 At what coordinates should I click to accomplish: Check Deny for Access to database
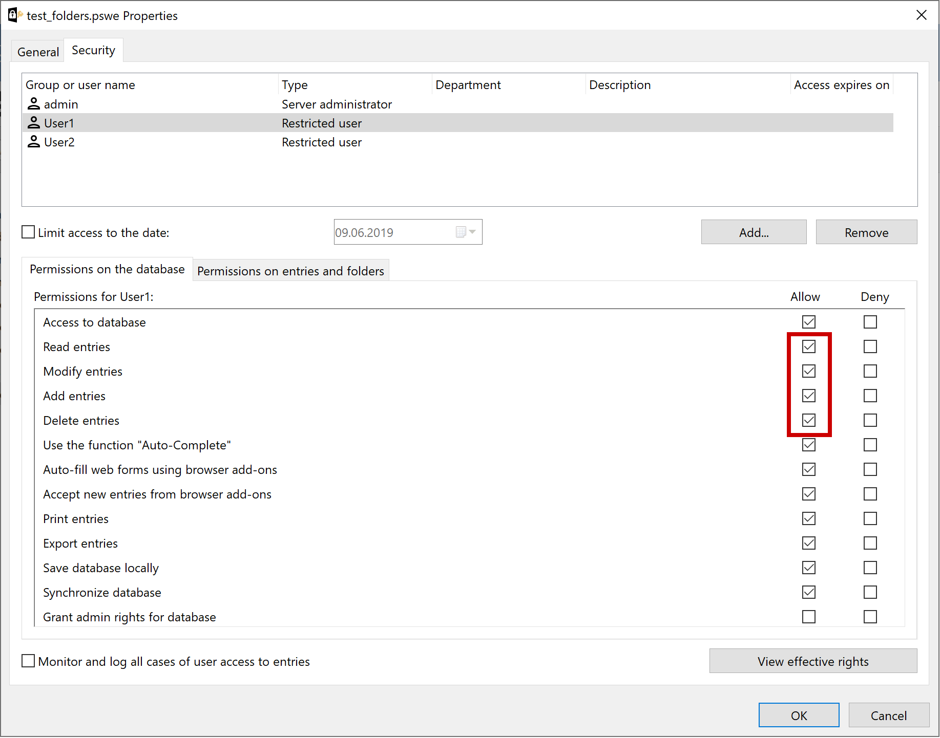(x=870, y=322)
